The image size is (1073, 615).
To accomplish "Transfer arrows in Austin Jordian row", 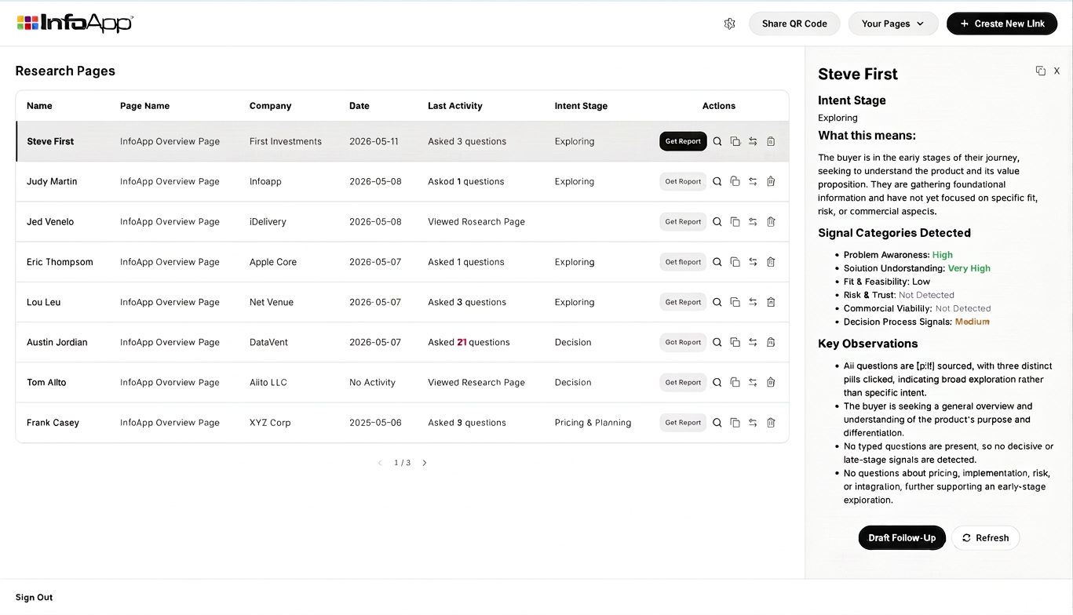I will [x=753, y=342].
